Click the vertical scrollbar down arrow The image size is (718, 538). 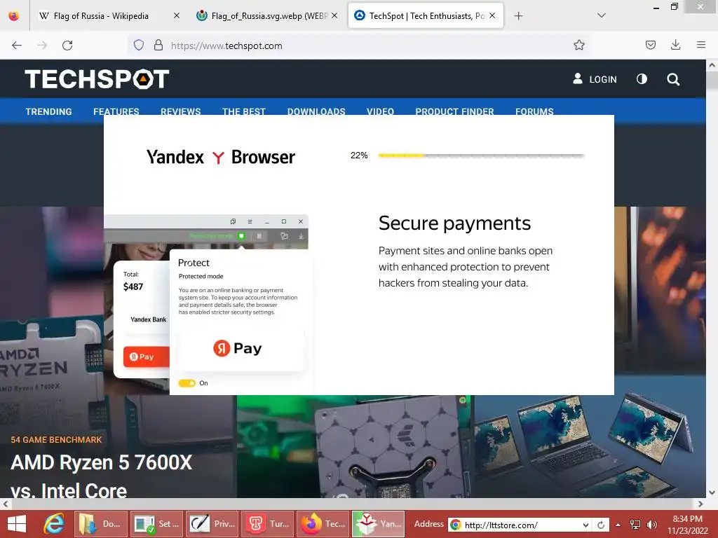point(712,492)
